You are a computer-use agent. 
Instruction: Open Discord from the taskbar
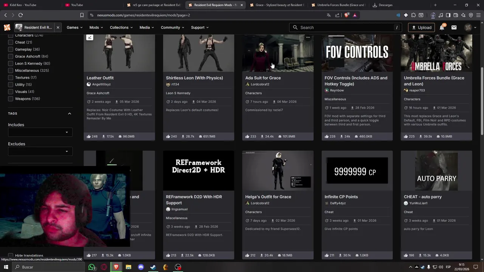tap(141, 267)
